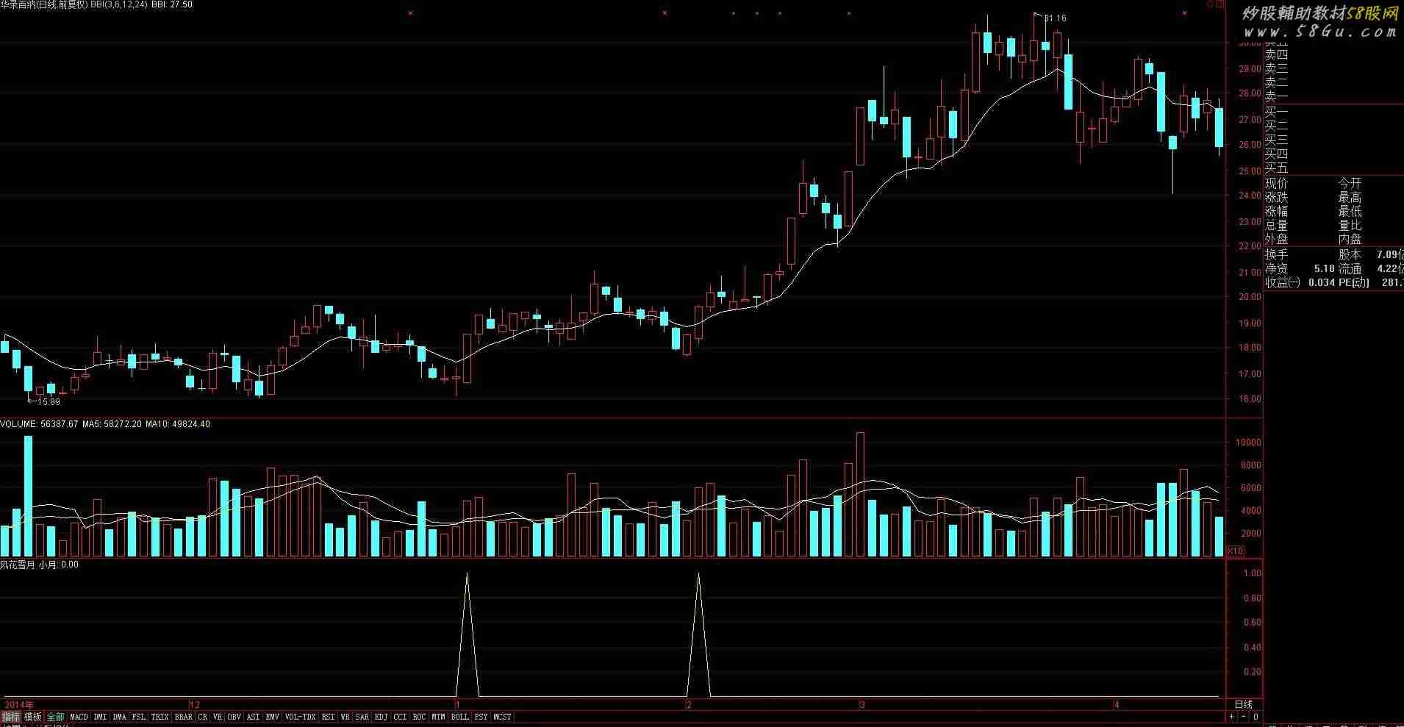Apply the KDJ indicator
The image size is (1404, 727).
[381, 717]
